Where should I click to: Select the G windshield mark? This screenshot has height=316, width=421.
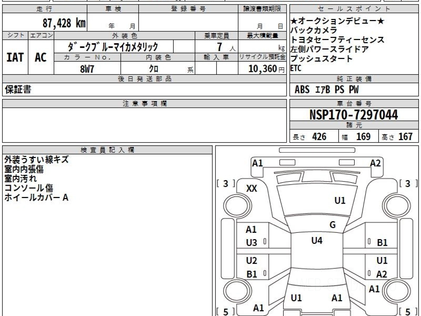point(333,225)
